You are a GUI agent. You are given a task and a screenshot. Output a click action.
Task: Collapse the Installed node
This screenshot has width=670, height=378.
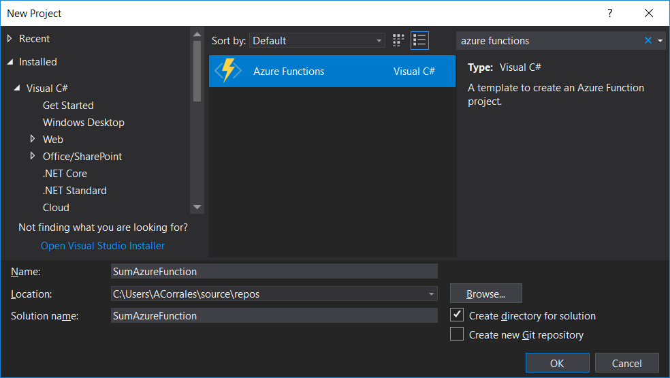[10, 62]
